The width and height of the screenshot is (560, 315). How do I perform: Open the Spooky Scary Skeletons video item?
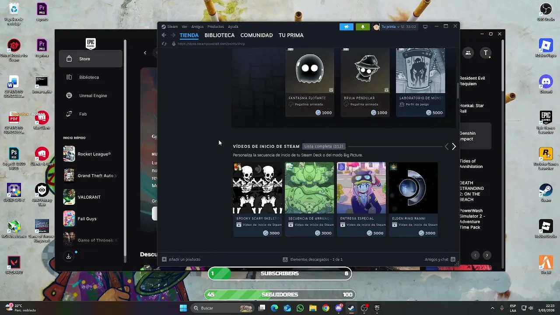tap(258, 199)
